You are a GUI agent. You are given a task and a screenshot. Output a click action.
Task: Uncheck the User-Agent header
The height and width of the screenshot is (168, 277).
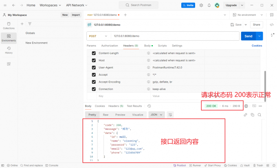(94, 68)
